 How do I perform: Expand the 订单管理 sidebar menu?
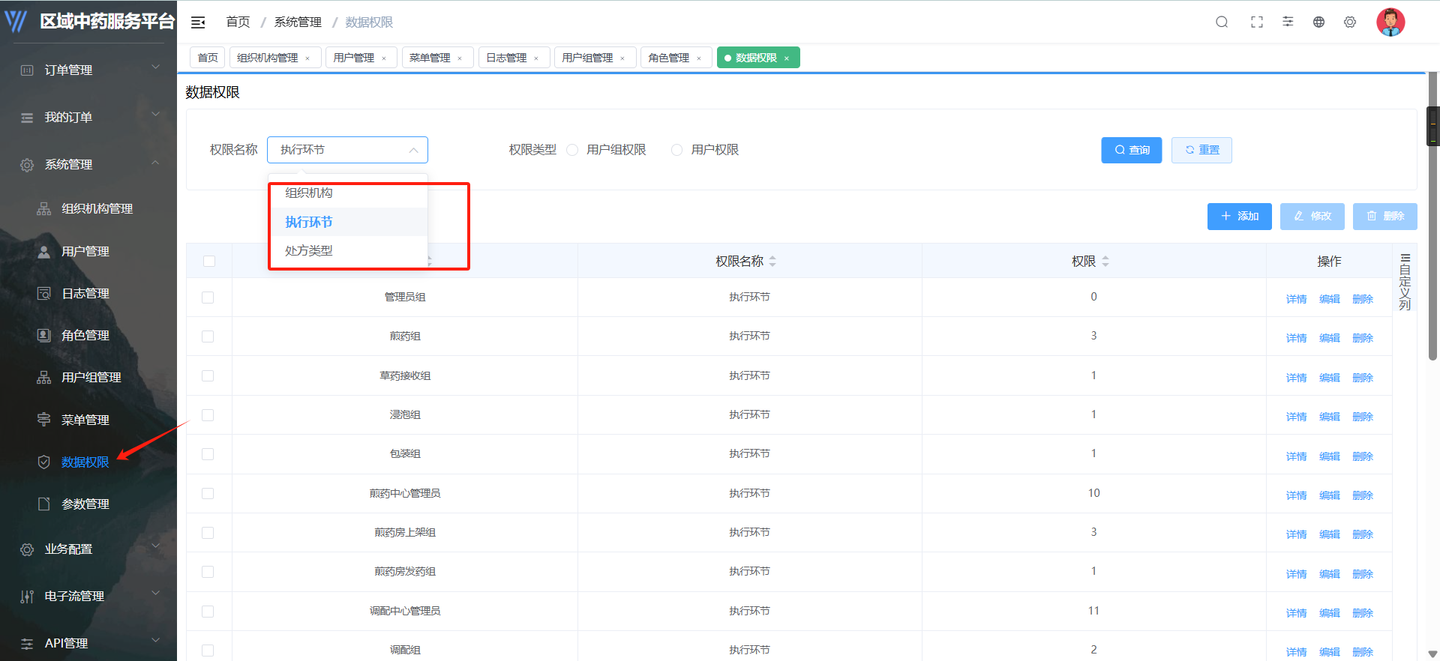coord(156,67)
